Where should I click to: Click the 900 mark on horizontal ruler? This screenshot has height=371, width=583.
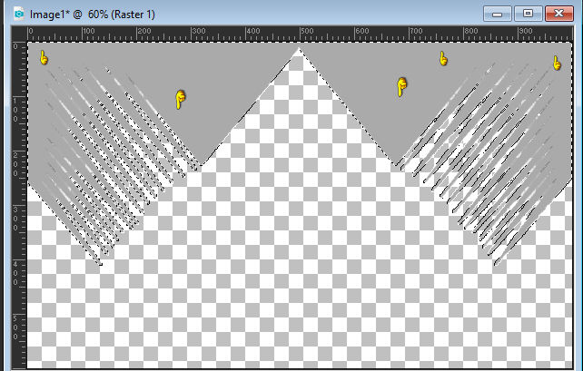click(x=526, y=31)
